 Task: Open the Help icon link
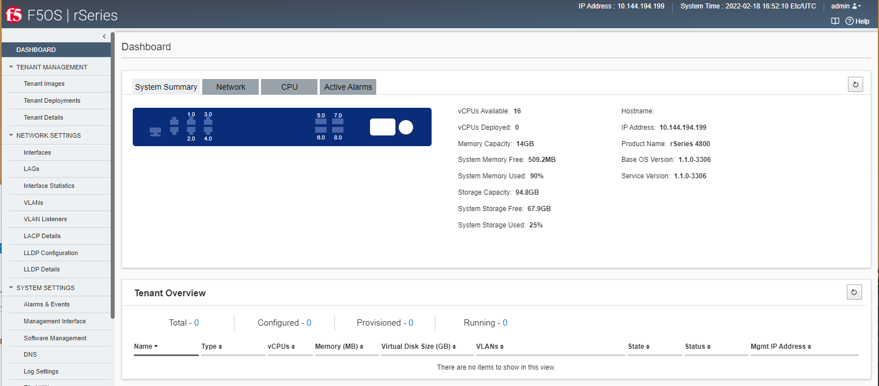tap(857, 21)
